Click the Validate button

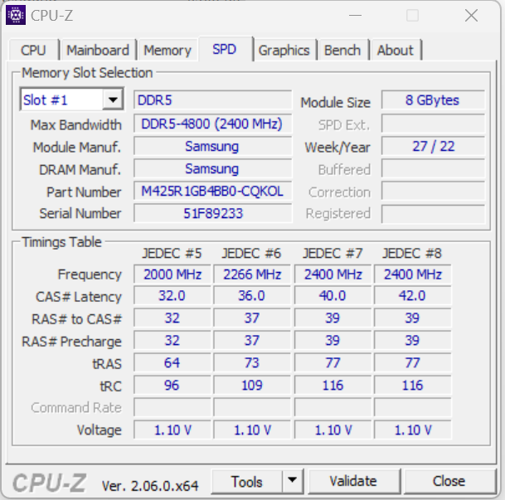pyautogui.click(x=353, y=481)
